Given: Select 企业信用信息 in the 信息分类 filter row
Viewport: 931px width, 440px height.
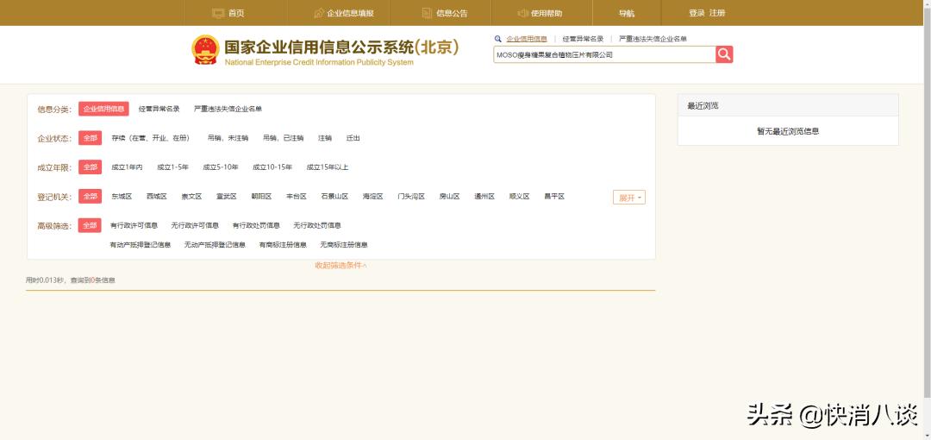Looking at the screenshot, I should pos(104,109).
